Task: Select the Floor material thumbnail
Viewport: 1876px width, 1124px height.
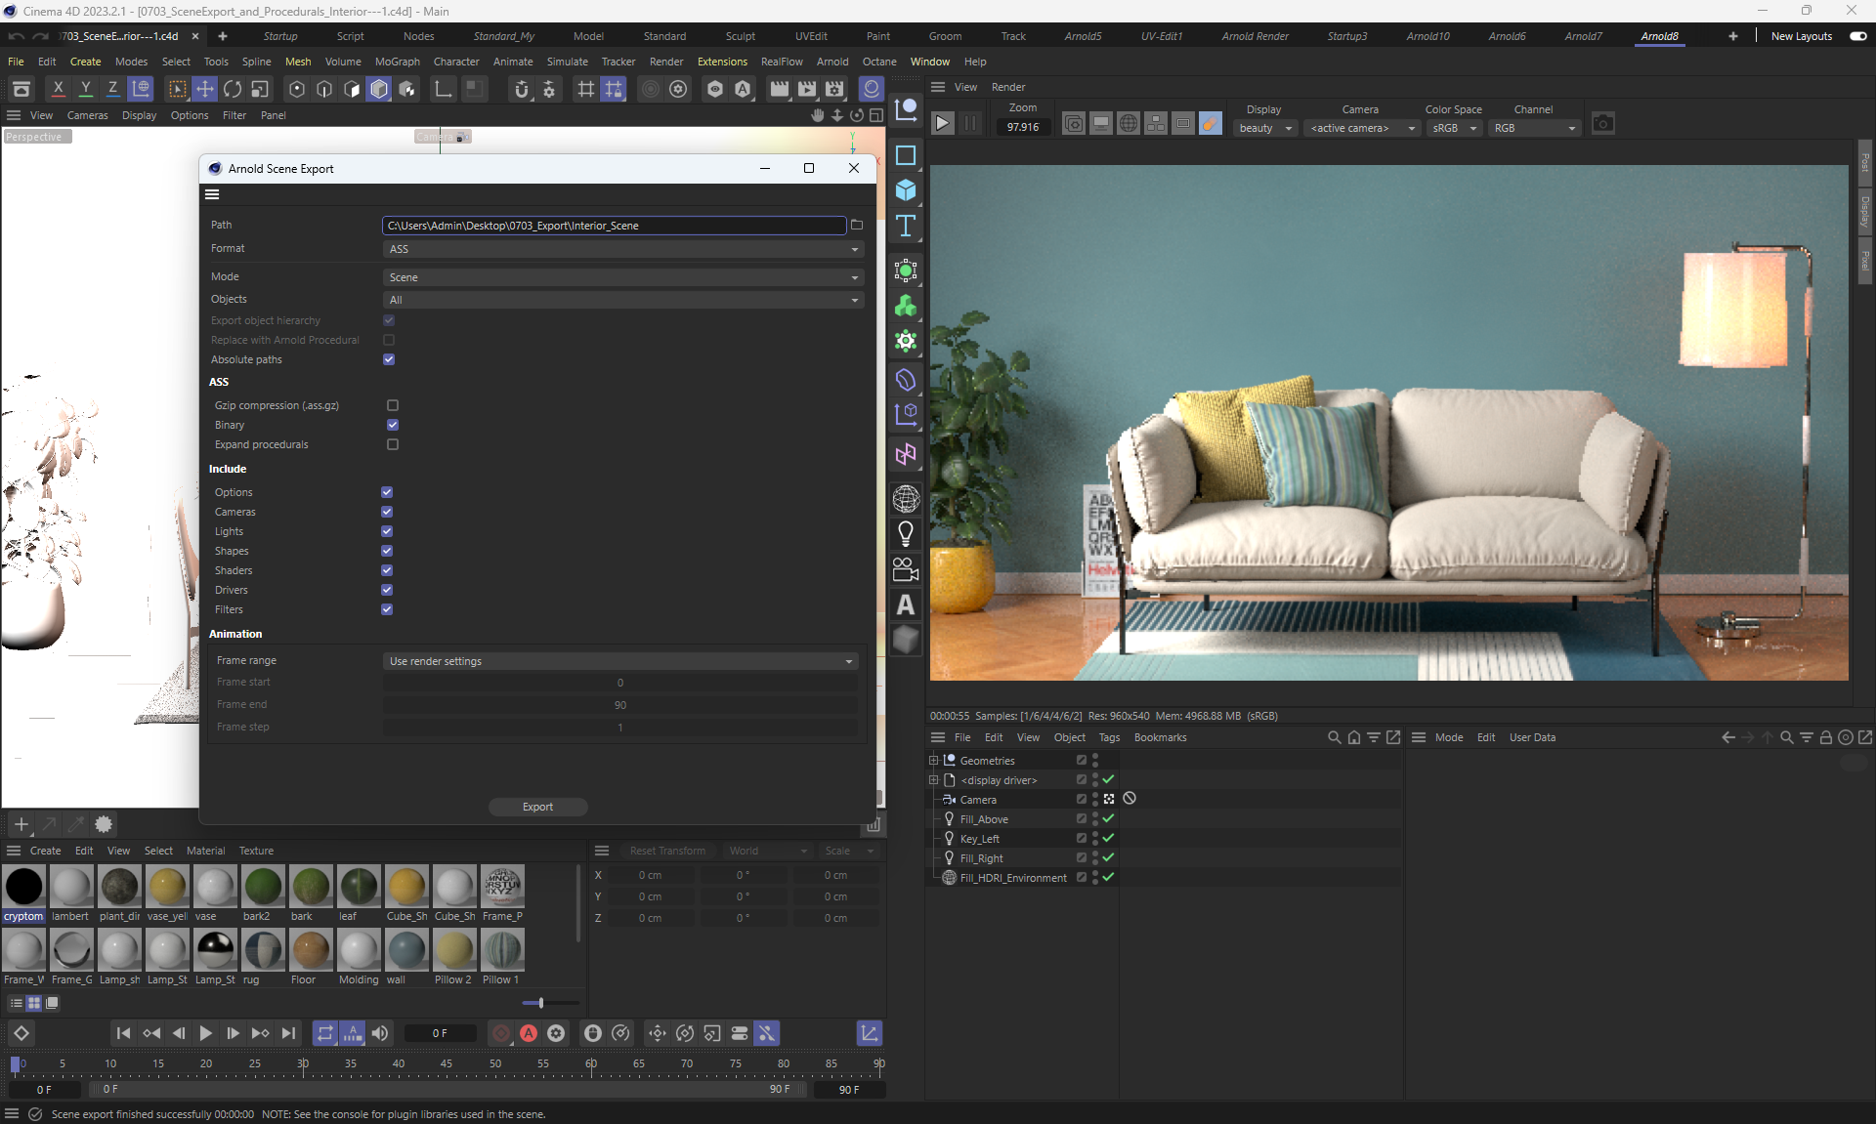Action: tap(311, 950)
